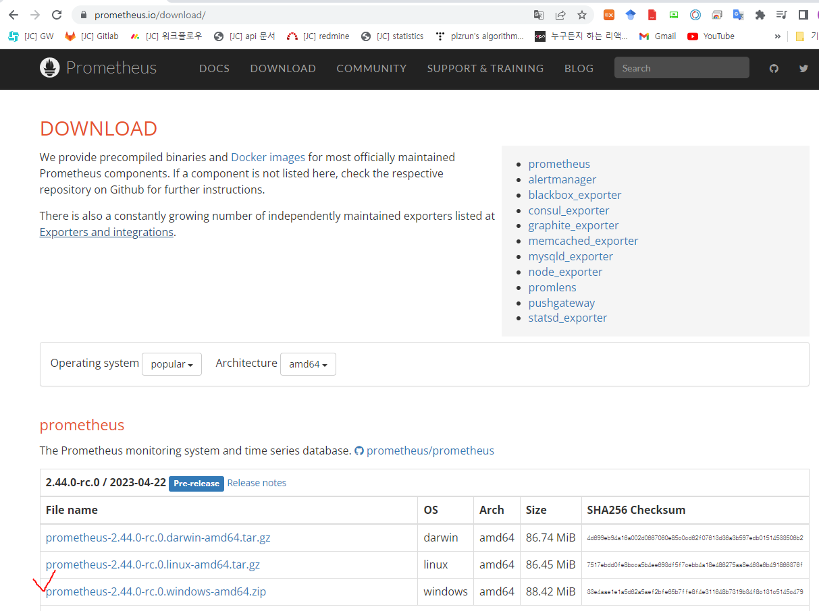
Task: Open the 누구든지 하는 리액 bookmark
Action: [x=581, y=36]
